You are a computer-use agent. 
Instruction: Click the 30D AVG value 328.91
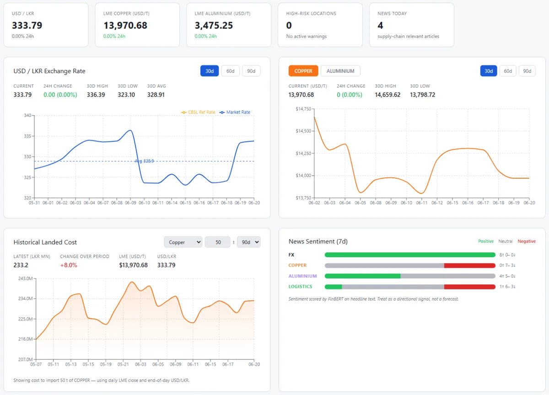pos(156,95)
